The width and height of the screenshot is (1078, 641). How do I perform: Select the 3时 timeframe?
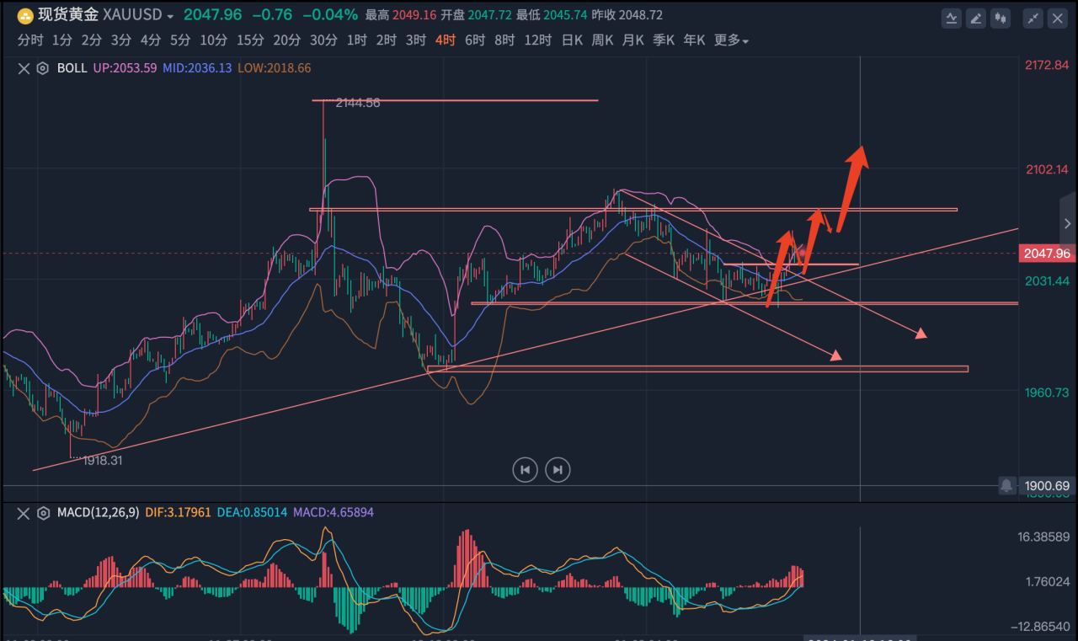415,40
